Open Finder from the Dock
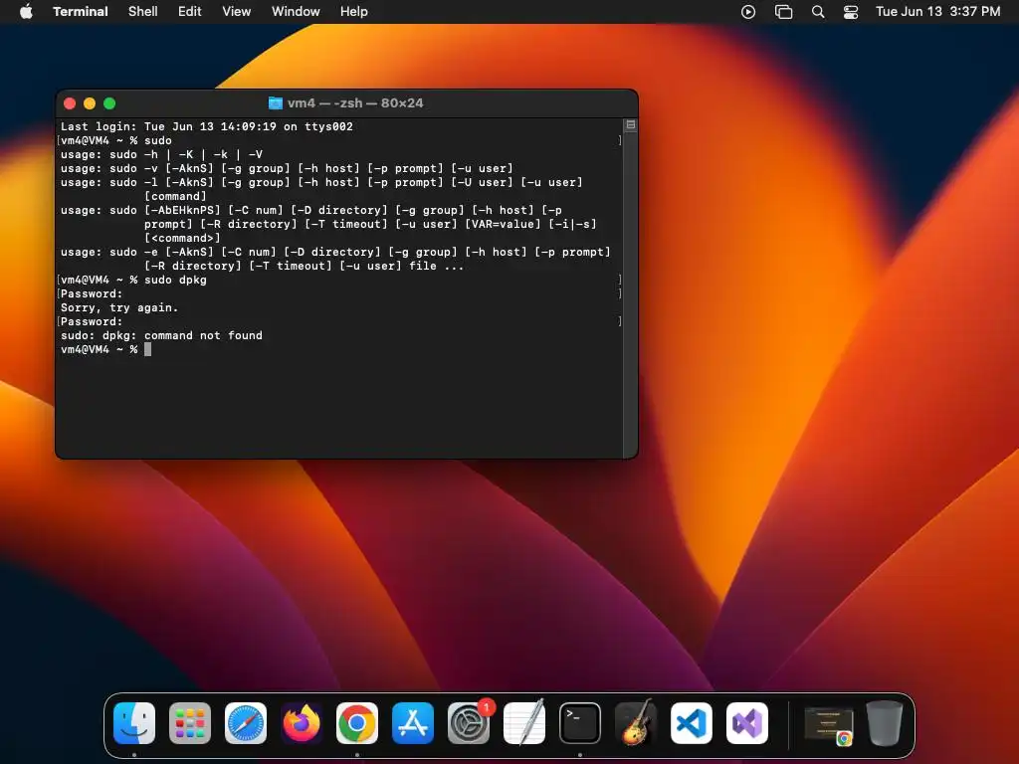The width and height of the screenshot is (1019, 764). pyautogui.click(x=134, y=723)
